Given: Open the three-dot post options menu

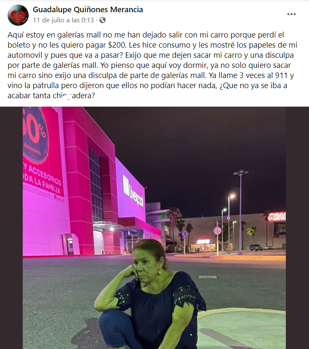Looking at the screenshot, I should pyautogui.click(x=291, y=14).
